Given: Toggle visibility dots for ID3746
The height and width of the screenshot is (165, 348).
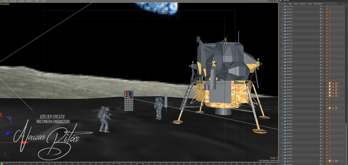Looking at the screenshot, I should [323, 28].
